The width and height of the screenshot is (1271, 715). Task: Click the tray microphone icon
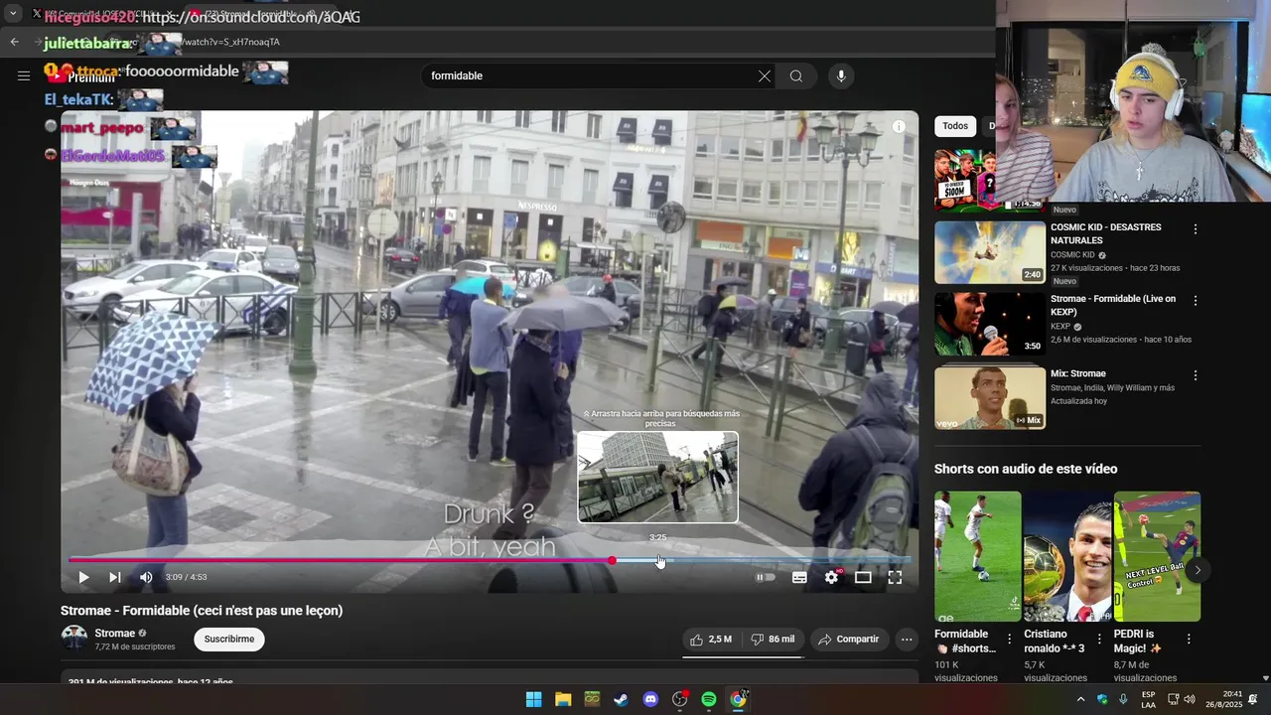1123,699
